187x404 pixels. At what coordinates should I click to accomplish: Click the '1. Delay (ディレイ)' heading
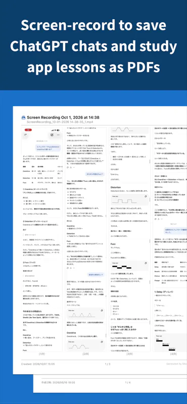(x=164, y=292)
